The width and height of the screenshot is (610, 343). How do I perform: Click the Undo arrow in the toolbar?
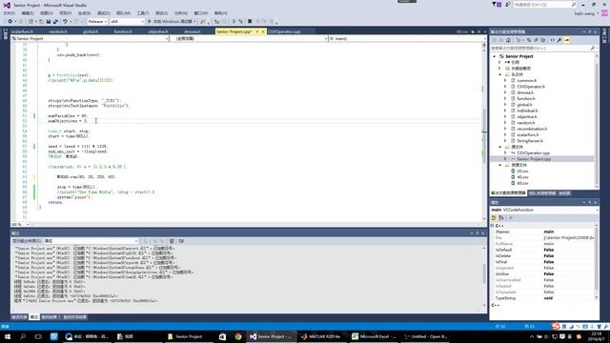coord(65,21)
